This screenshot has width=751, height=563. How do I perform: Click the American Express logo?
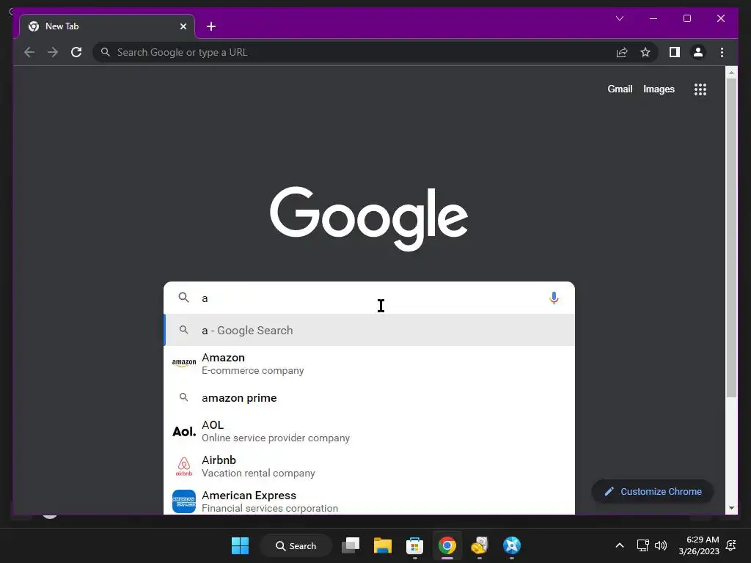pos(184,501)
